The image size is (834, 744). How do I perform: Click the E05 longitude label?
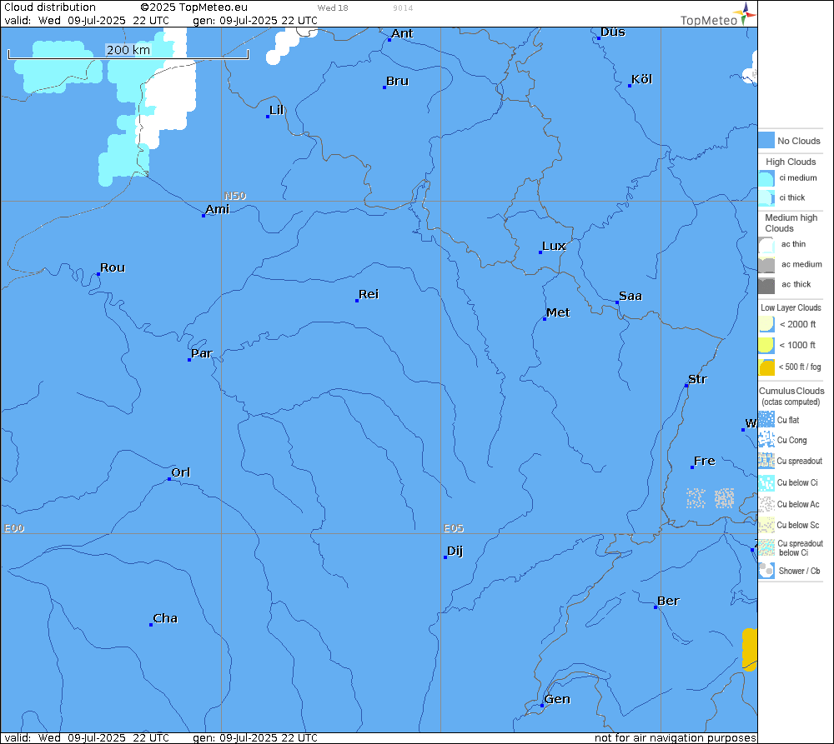(454, 528)
